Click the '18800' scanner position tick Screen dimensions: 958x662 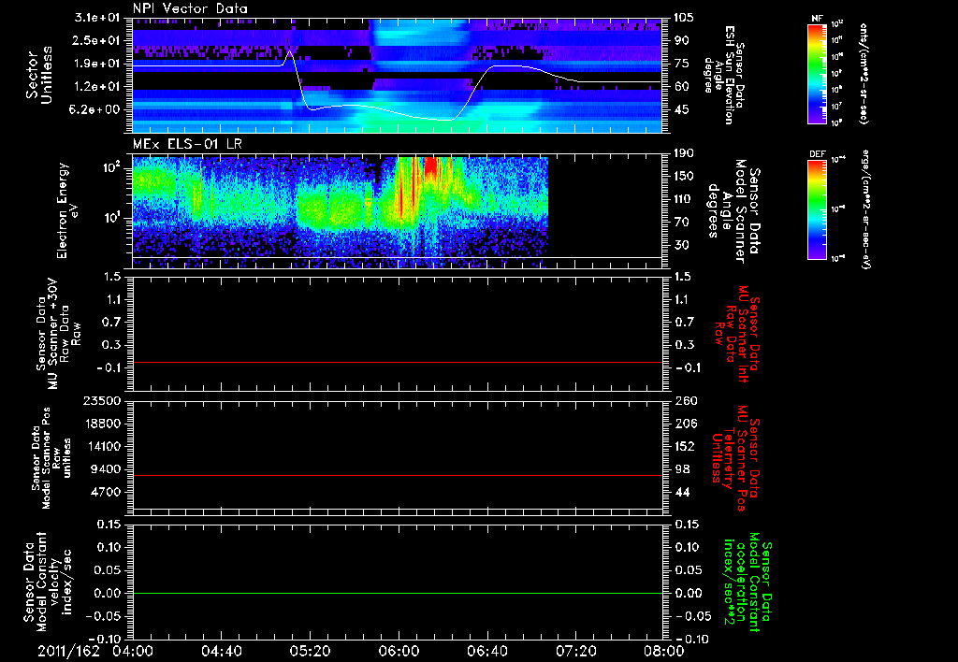105,424
